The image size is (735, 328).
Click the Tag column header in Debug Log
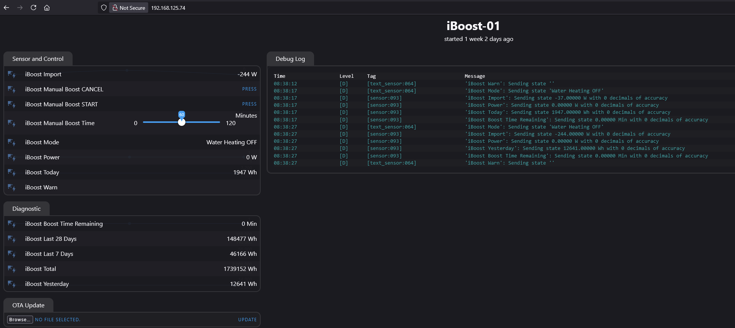click(371, 76)
